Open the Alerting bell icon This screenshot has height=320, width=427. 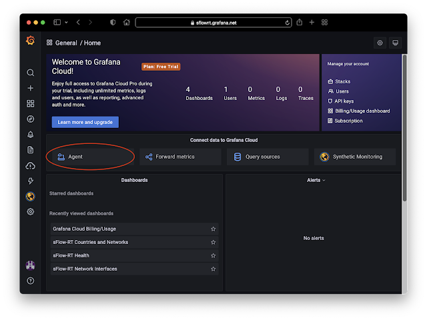pyautogui.click(x=31, y=135)
